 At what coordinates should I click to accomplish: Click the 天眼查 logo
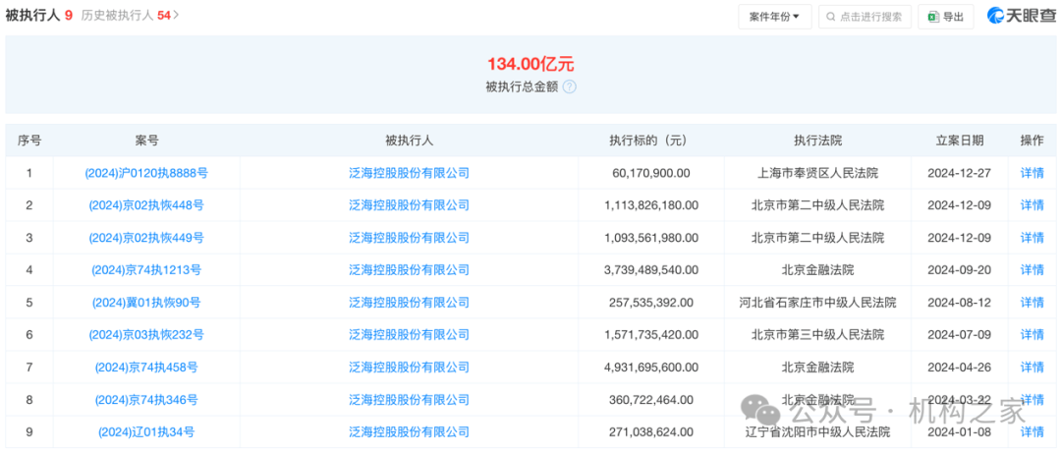[1020, 16]
